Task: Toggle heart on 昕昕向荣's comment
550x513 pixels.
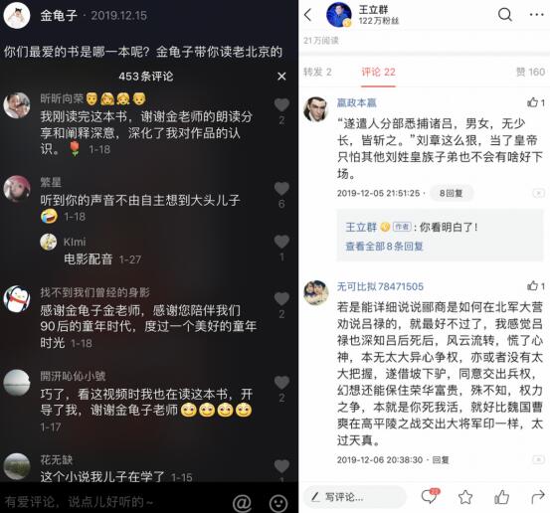Action: click(x=281, y=104)
